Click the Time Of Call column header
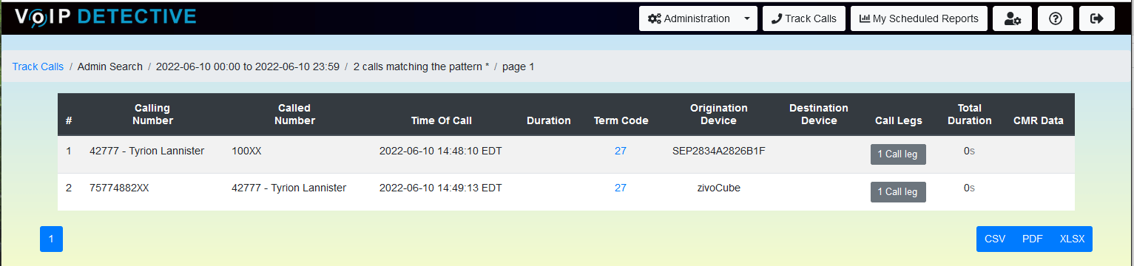Viewport: 1134px width, 266px height. click(x=441, y=120)
